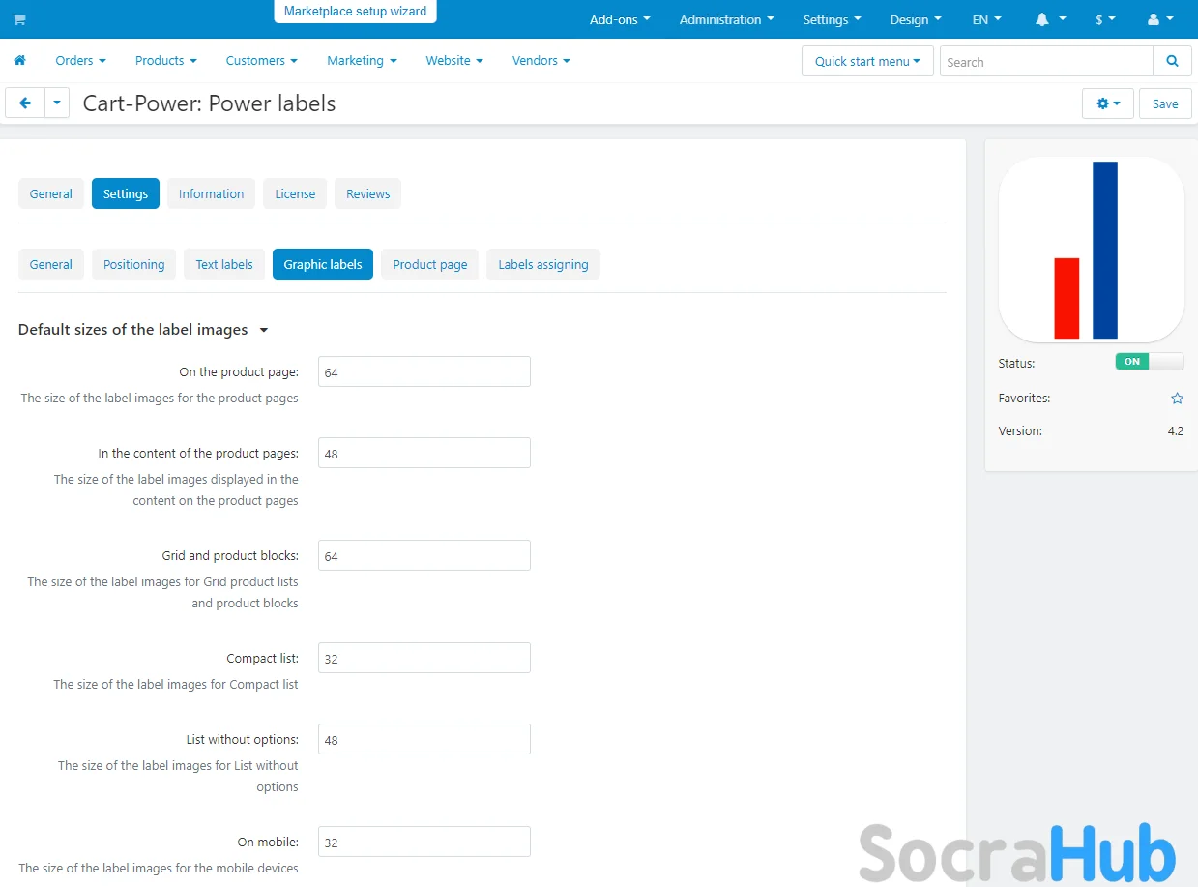Open the Add-ons top menu
Screen dimensions: 1198x887
[x=620, y=19]
